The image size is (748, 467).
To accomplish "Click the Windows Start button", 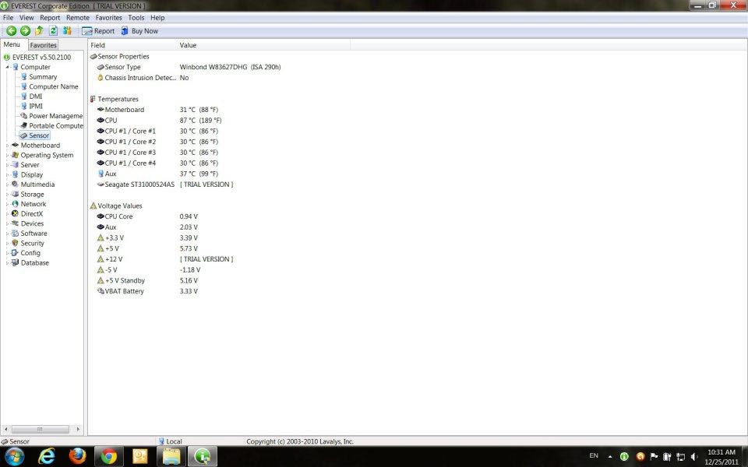I will 14,457.
